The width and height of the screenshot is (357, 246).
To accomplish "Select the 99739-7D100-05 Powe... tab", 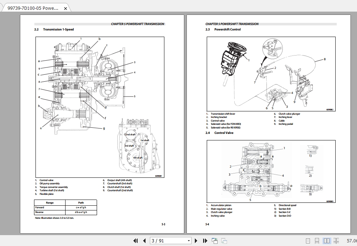I will (x=33, y=8).
